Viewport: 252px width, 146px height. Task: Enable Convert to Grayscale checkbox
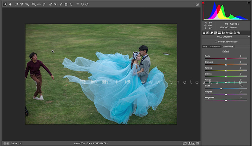coord(216,42)
